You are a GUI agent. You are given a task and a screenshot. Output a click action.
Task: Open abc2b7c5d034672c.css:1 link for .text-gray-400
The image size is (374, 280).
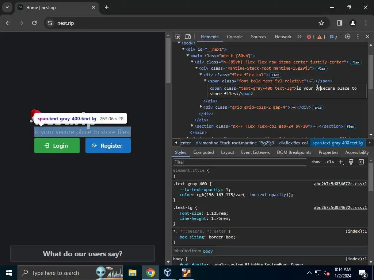tap(340, 184)
